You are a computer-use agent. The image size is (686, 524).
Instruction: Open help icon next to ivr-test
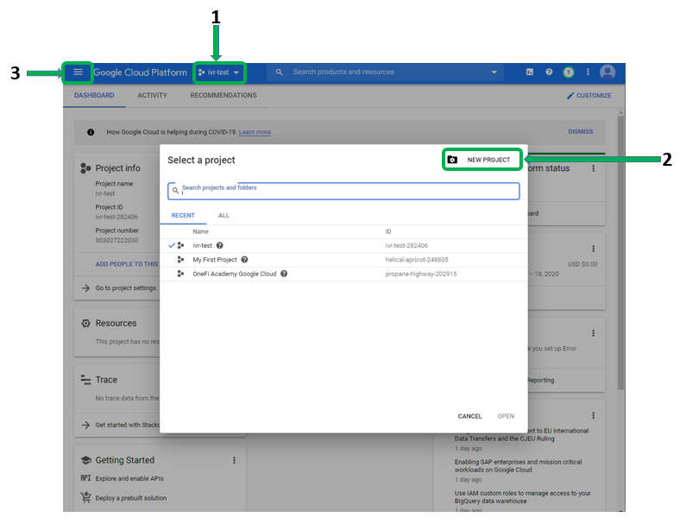220,245
